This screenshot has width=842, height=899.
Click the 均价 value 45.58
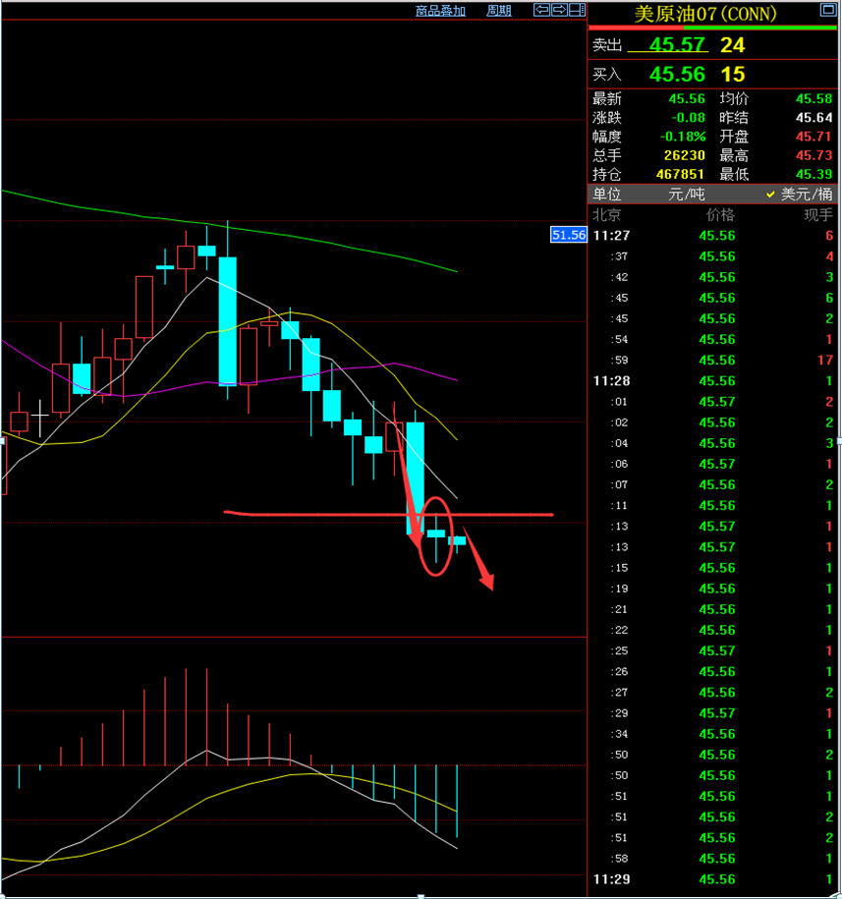pyautogui.click(x=814, y=98)
